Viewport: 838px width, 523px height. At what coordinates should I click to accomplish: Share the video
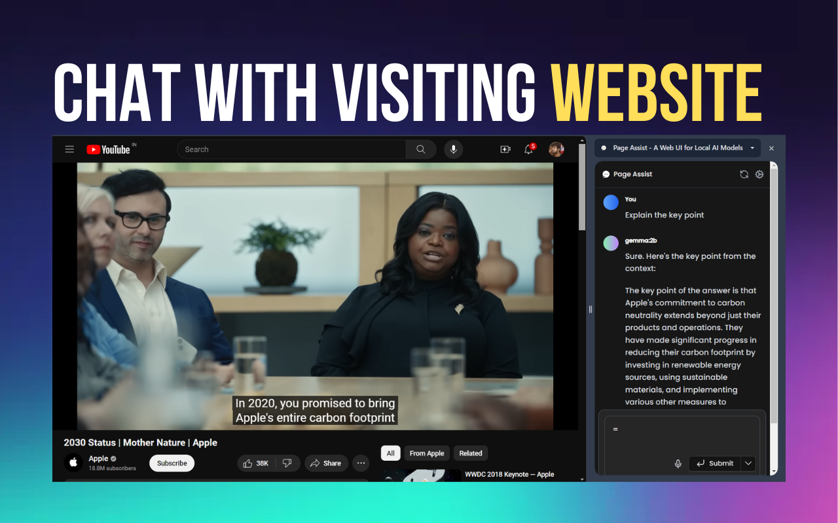click(x=326, y=463)
